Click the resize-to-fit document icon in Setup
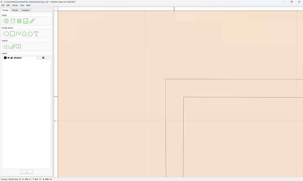The image size is (303, 181). [x=13, y=21]
